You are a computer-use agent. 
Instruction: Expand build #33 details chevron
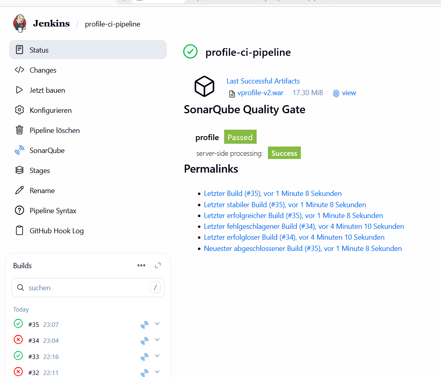pos(157,356)
